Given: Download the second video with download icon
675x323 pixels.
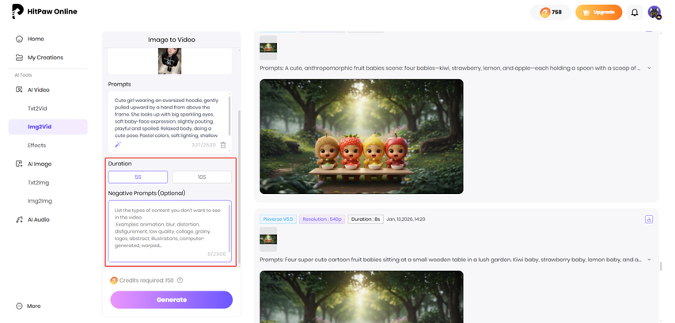Looking at the screenshot, I should coord(649,219).
